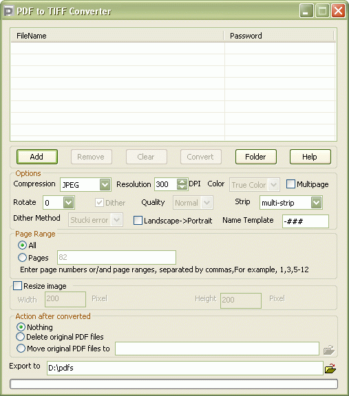Viewport: 349px width, 396px height.
Task: Click the Move-to folder browse icon
Action: point(329,350)
